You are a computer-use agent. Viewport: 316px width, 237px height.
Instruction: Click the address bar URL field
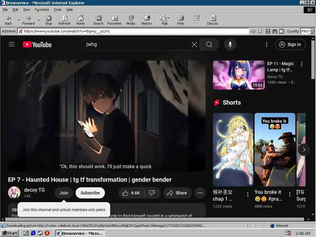133,31
